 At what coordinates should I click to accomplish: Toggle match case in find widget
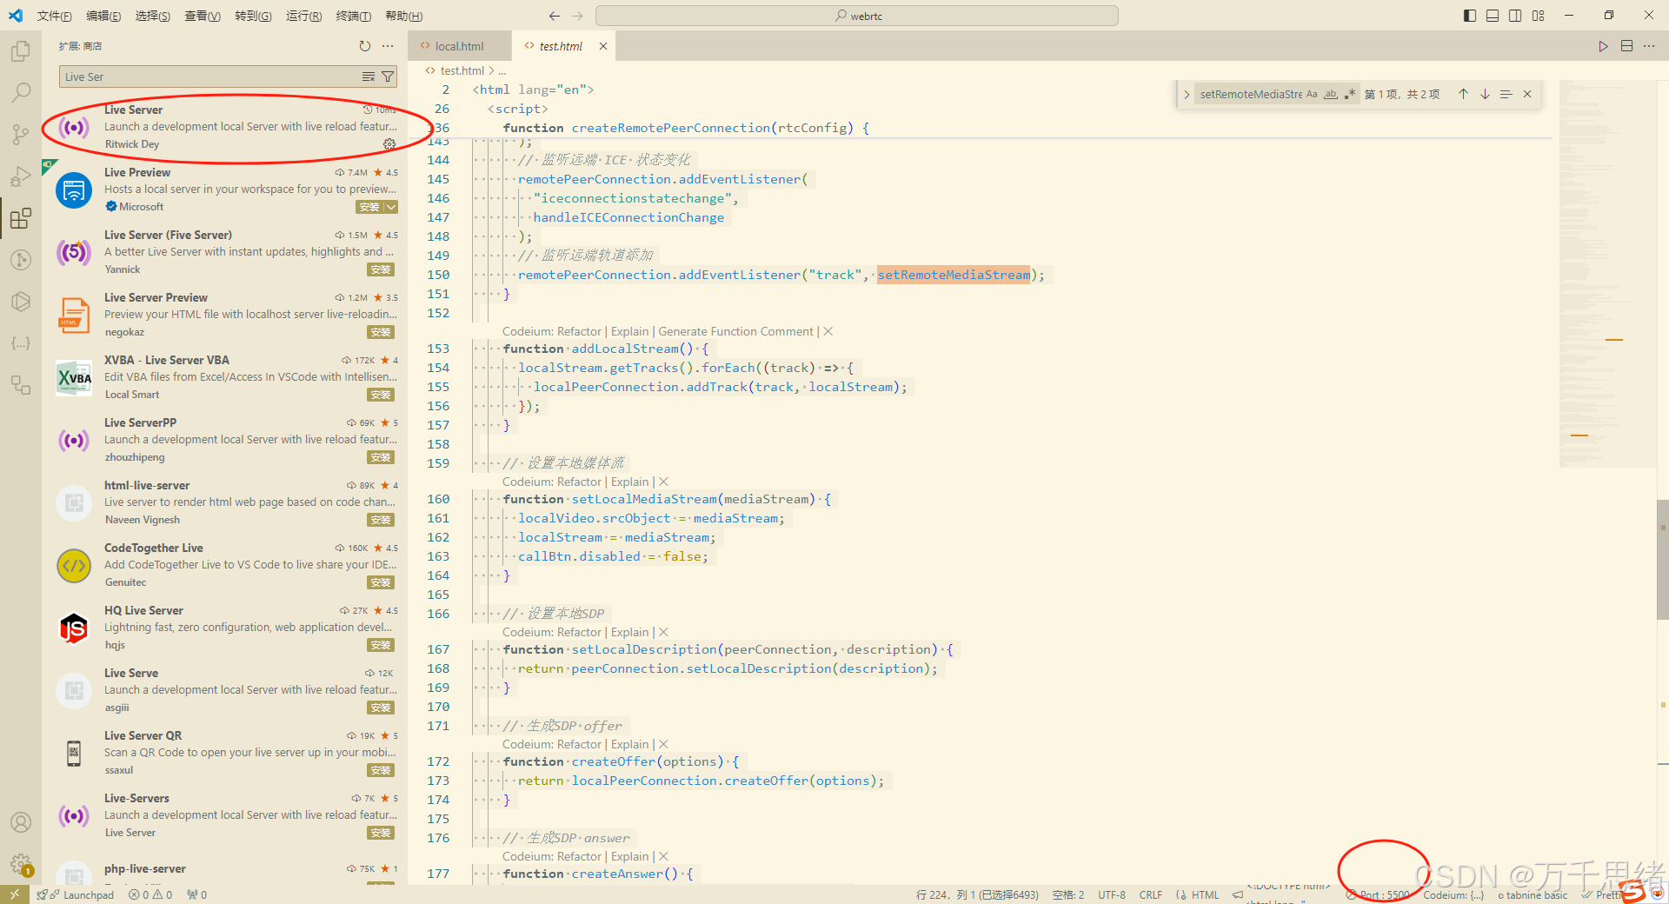(1312, 94)
